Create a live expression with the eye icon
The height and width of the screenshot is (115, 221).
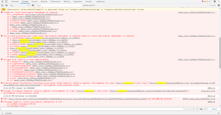[x=33, y=5]
